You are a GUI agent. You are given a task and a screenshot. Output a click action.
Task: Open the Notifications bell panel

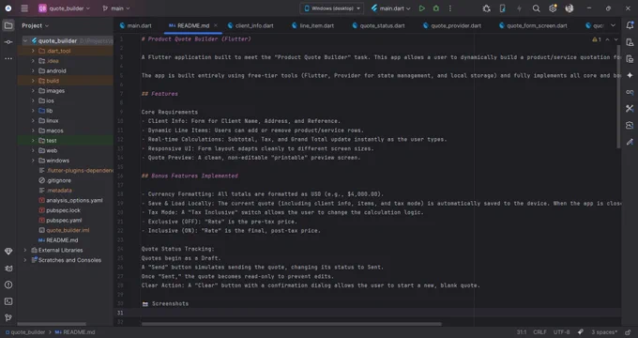(630, 25)
